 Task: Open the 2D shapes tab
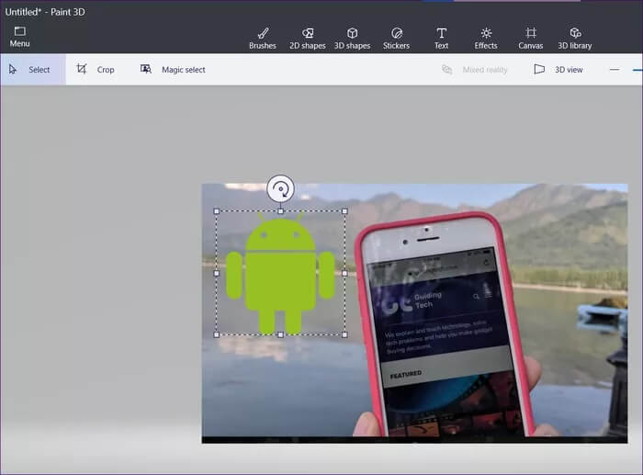point(307,39)
